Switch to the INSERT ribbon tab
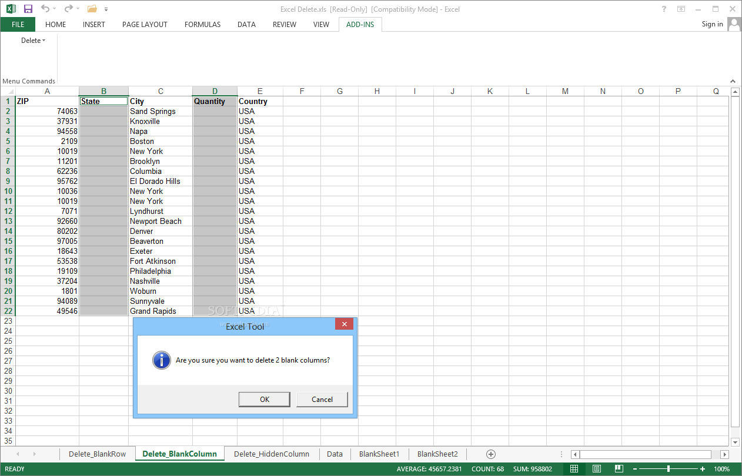 point(94,25)
